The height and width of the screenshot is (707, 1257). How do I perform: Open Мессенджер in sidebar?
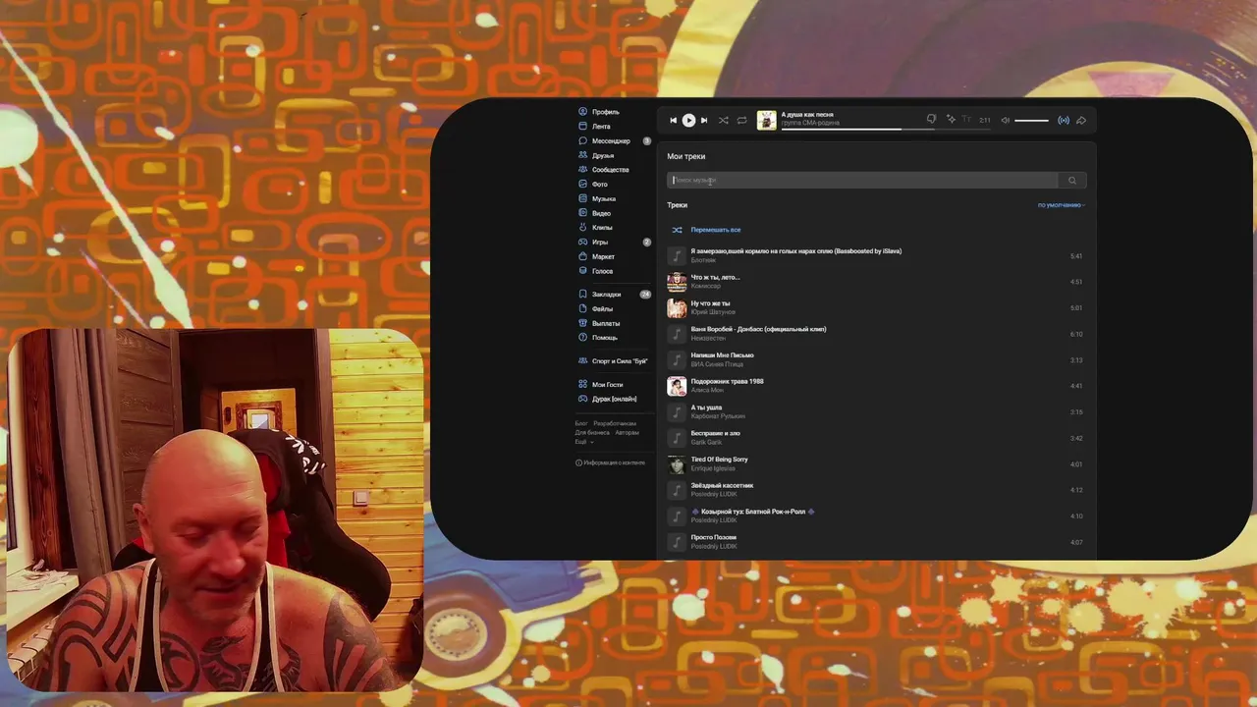tap(611, 141)
